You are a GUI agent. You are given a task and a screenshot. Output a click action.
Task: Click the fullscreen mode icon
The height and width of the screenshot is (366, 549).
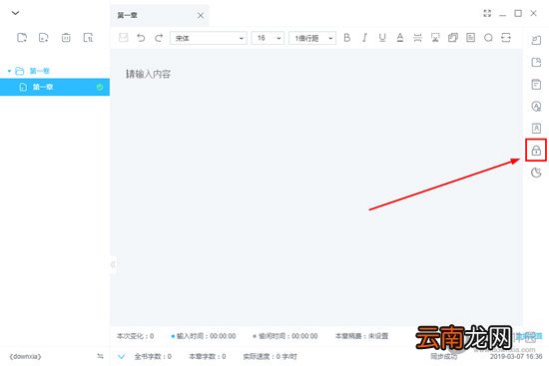[x=487, y=13]
